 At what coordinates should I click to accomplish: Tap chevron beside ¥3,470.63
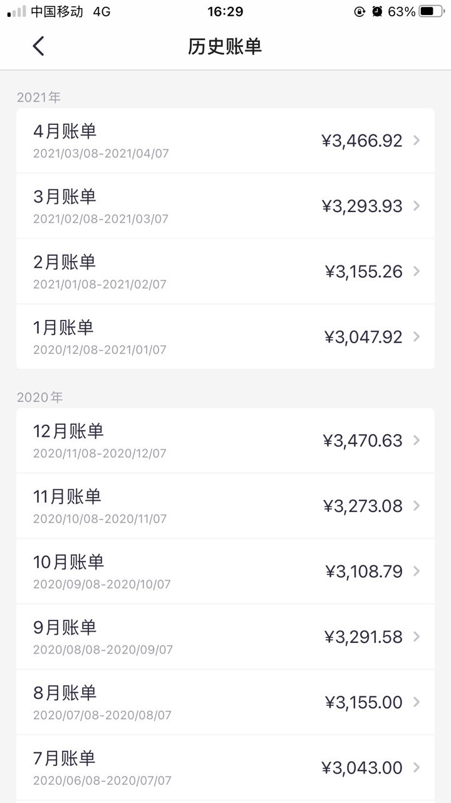417,440
